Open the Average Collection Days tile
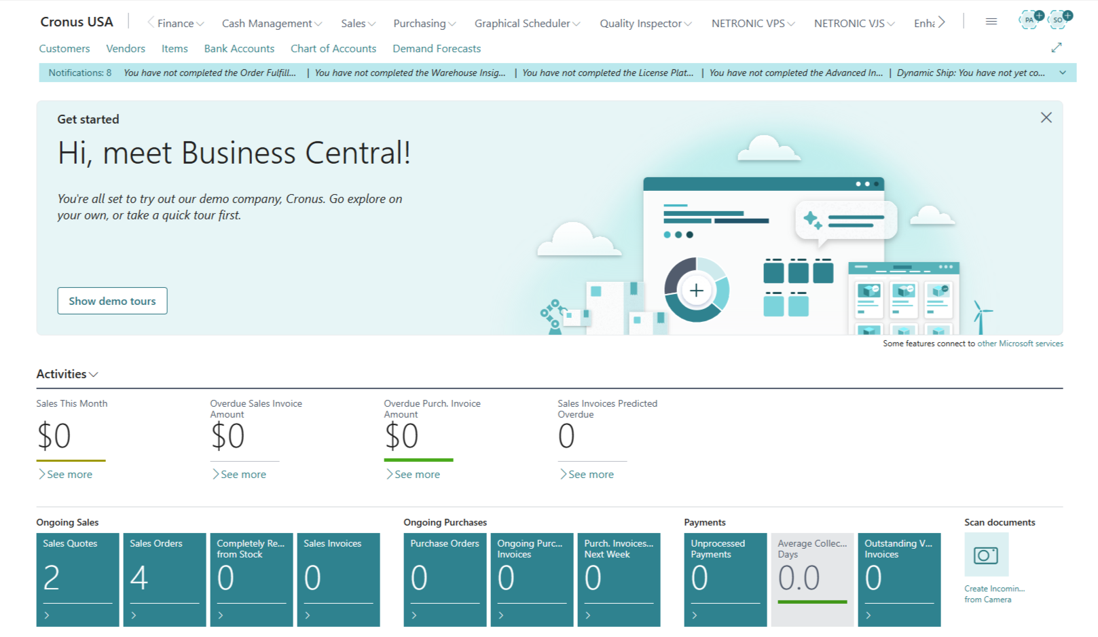The image size is (1098, 637). 812,579
